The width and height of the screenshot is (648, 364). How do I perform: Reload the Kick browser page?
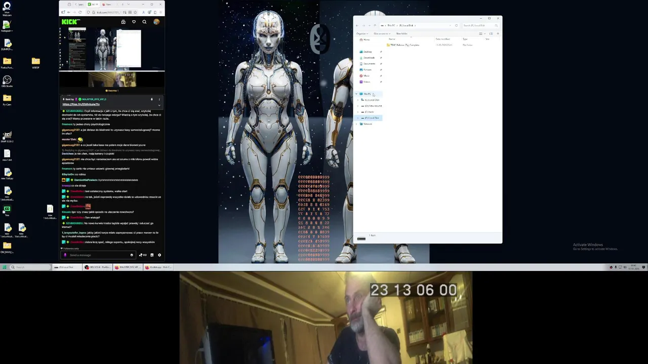click(80, 12)
